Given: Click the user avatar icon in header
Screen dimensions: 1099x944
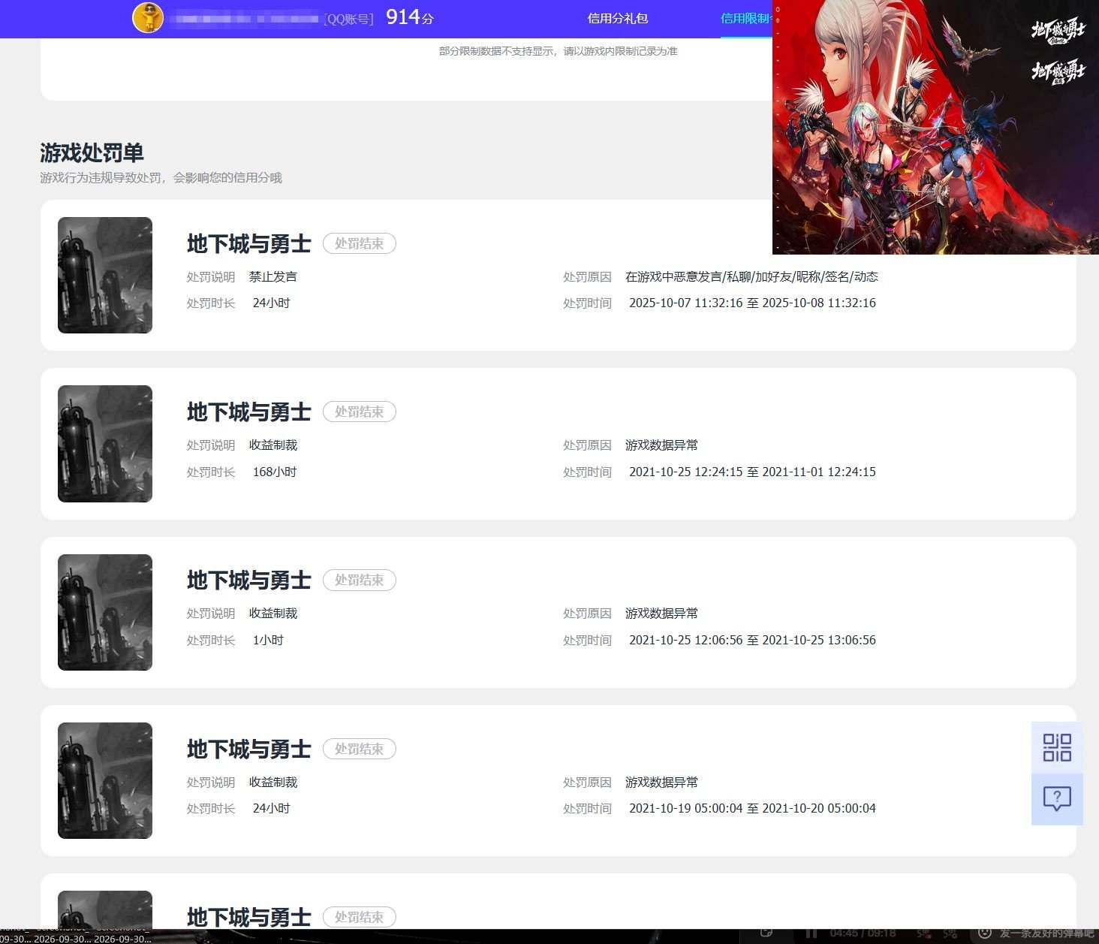Looking at the screenshot, I should 148,18.
